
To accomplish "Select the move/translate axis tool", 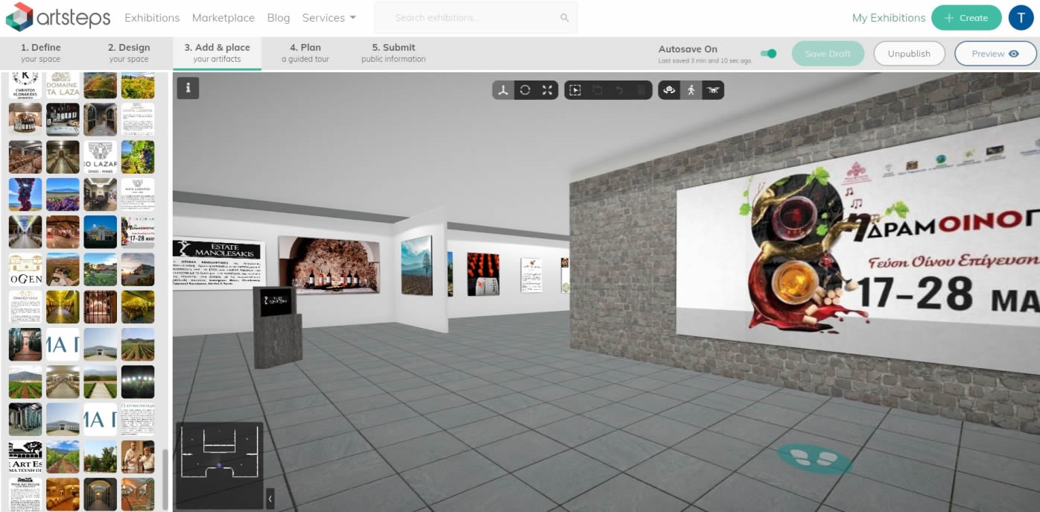I will coord(504,90).
